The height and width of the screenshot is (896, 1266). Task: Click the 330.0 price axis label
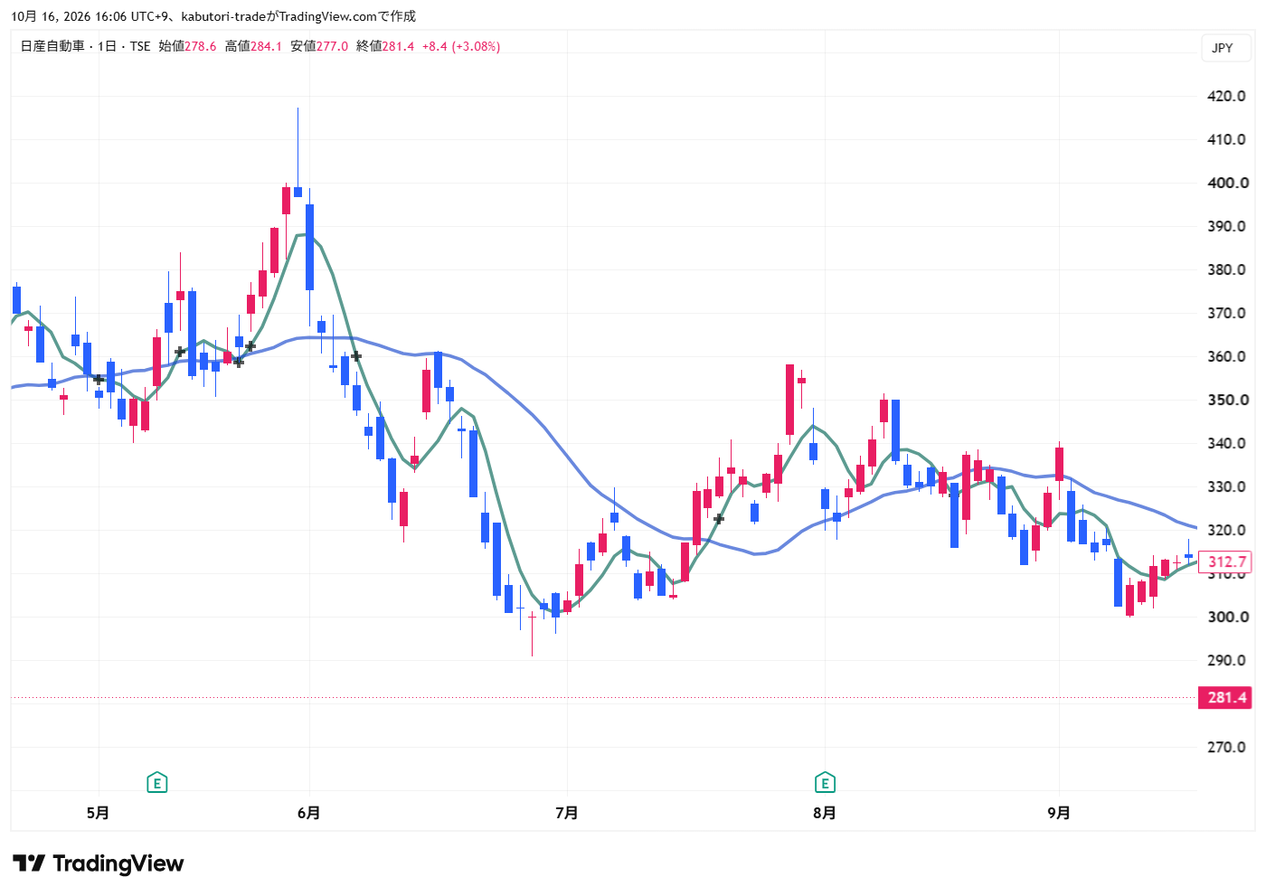point(1226,486)
